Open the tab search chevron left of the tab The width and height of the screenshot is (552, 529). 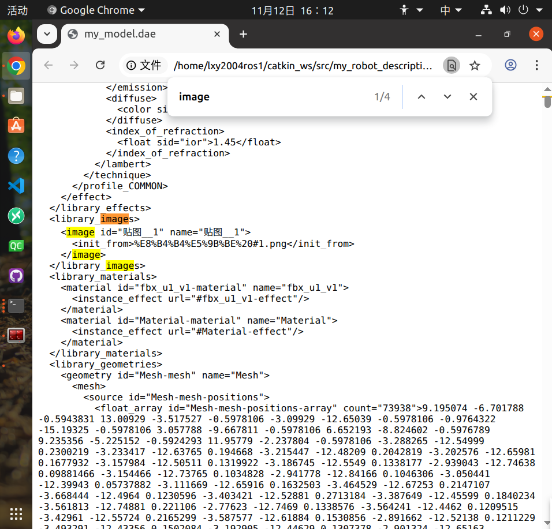pyautogui.click(x=47, y=34)
